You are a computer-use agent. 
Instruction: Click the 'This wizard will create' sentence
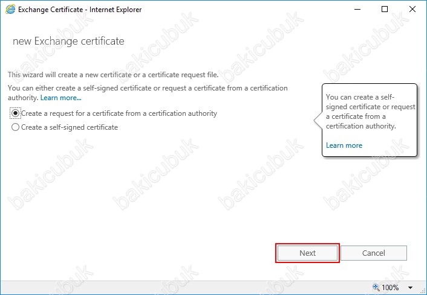point(113,75)
